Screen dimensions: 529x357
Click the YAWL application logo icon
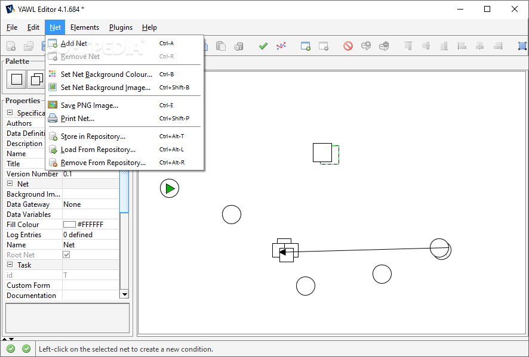coord(10,9)
